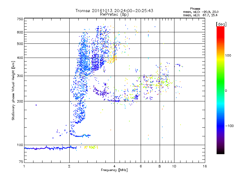Click the subtitle 'RwPretec (8p)'
The width and height of the screenshot is (241, 181).
tap(114, 14)
